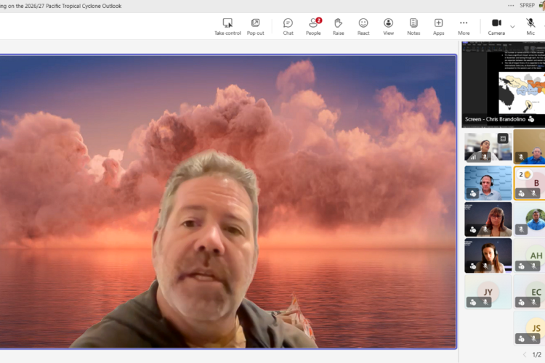
Task: Select the AH participant tile
Action: (529, 256)
